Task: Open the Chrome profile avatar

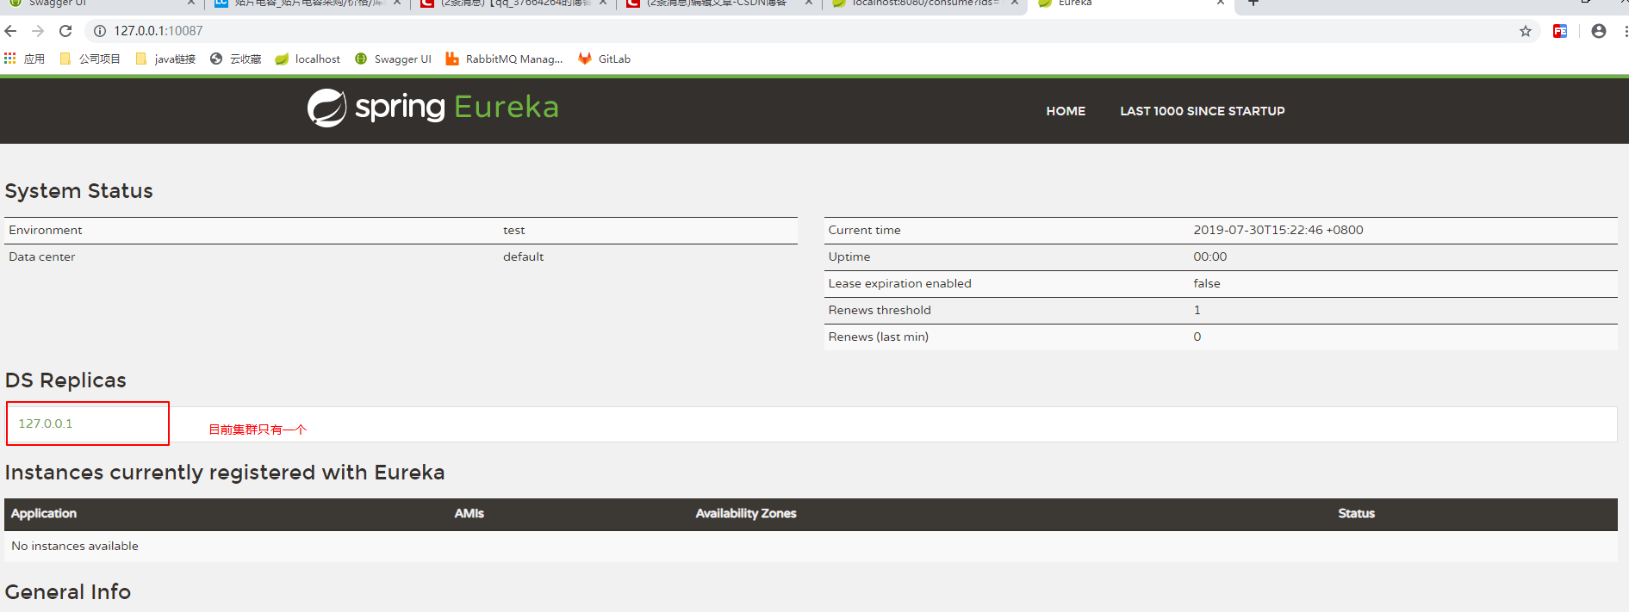Action: pos(1599,31)
